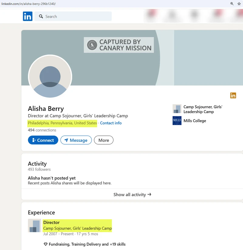
Task: Click the profile cover banner image
Action: (132, 58)
